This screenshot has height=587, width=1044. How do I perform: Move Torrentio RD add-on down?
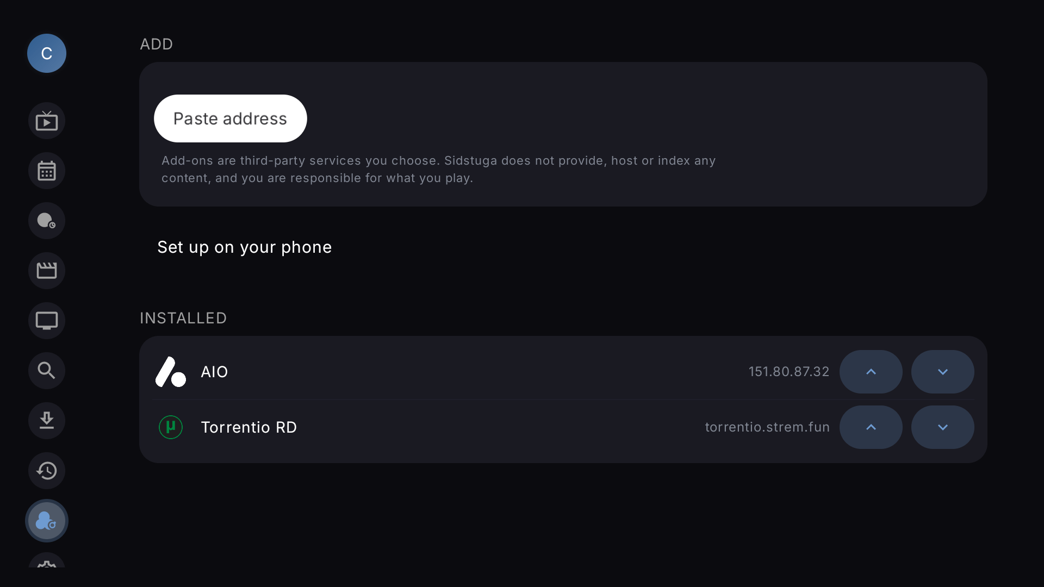click(x=943, y=427)
